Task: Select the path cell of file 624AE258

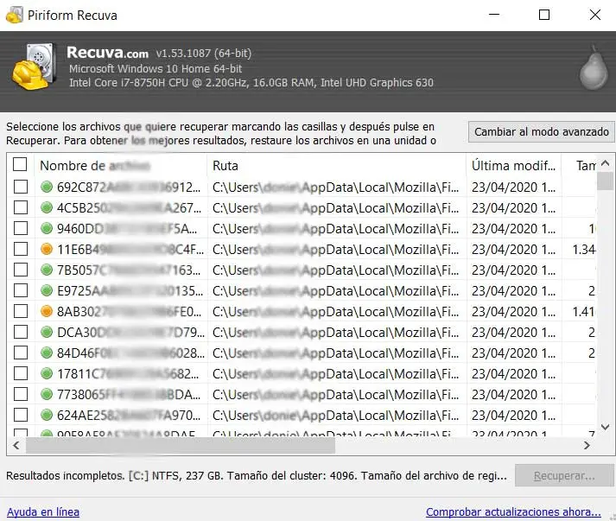Action: pyautogui.click(x=336, y=415)
